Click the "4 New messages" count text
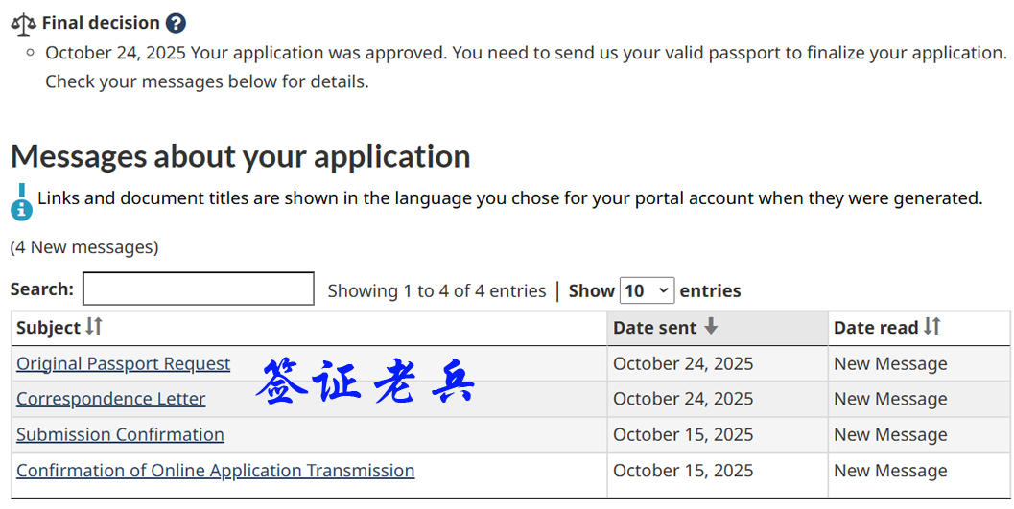Screen dimensions: 1014x509 [x=84, y=247]
